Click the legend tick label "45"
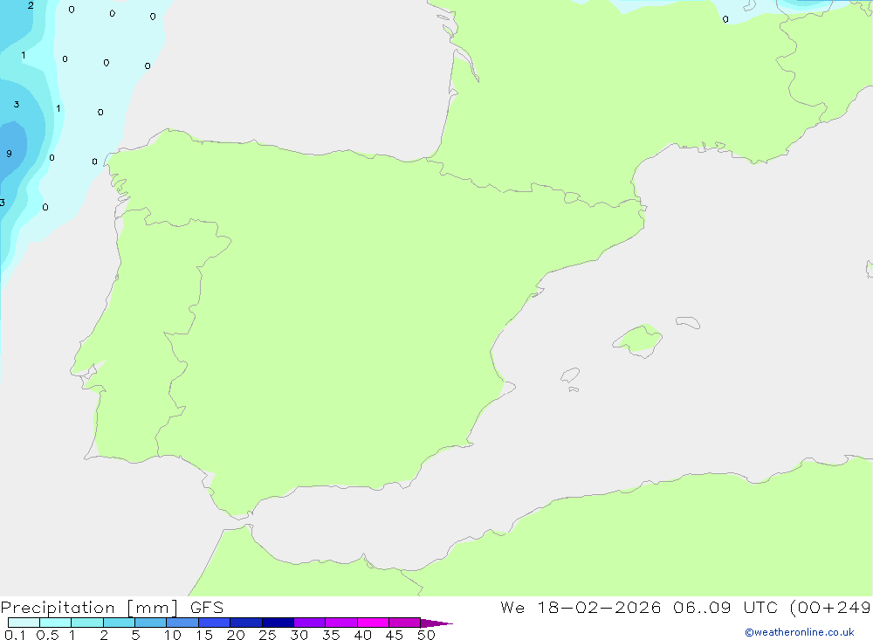 [x=395, y=635]
